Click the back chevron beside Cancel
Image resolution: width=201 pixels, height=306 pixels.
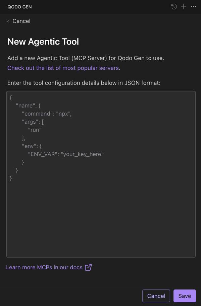click(8, 21)
